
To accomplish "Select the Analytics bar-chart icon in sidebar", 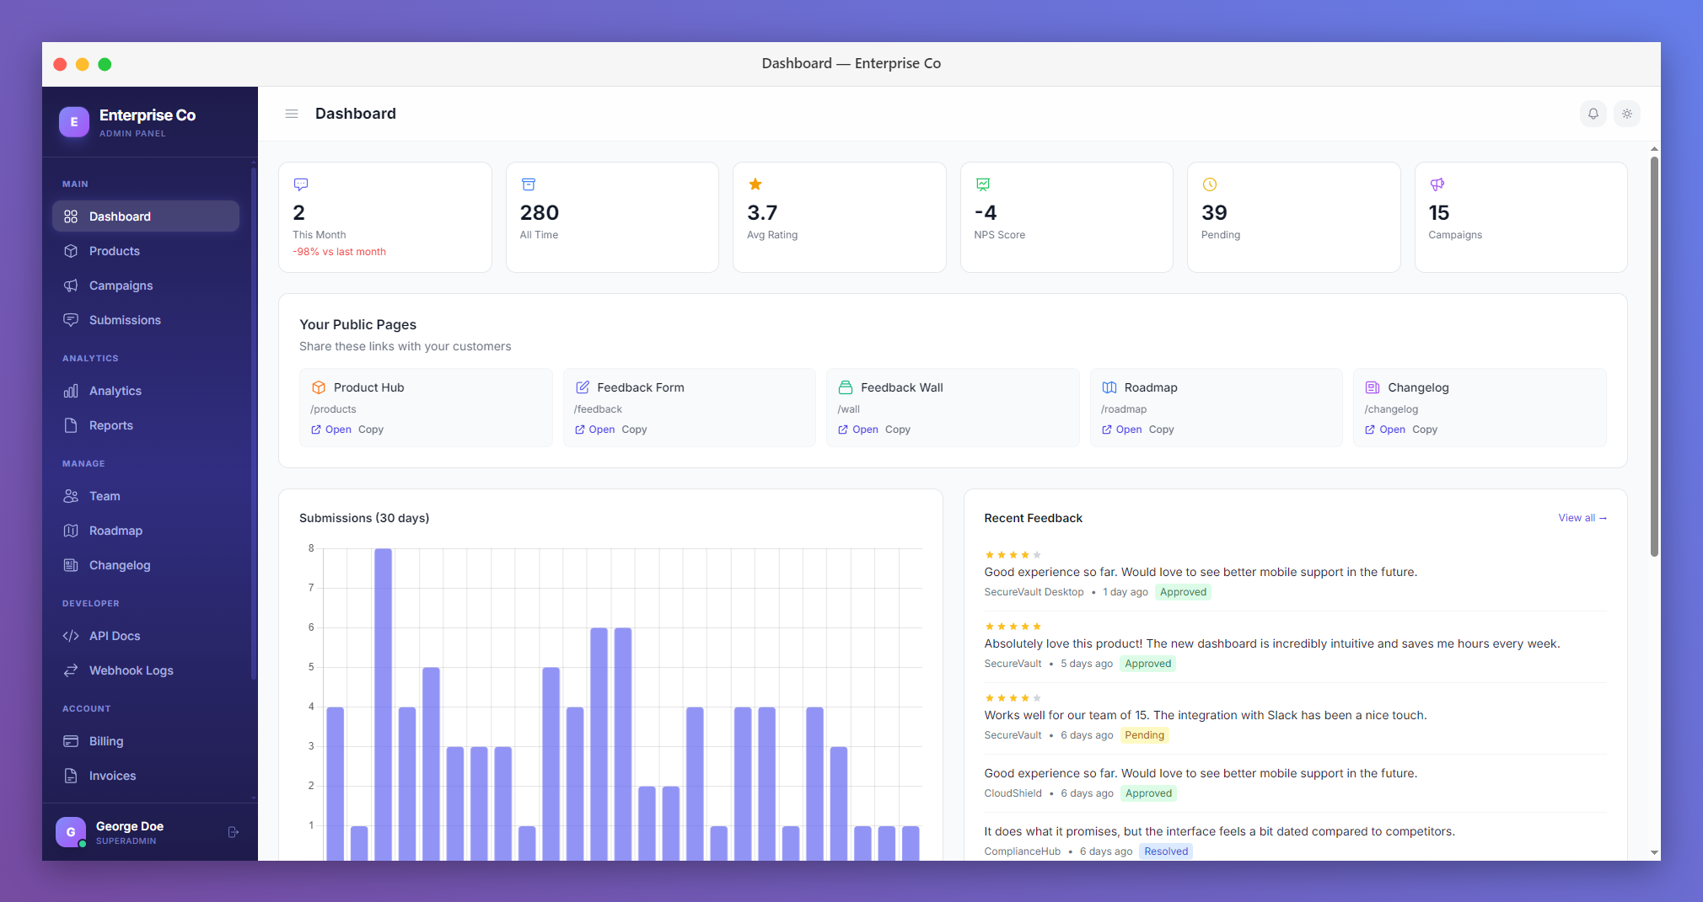I will [72, 391].
